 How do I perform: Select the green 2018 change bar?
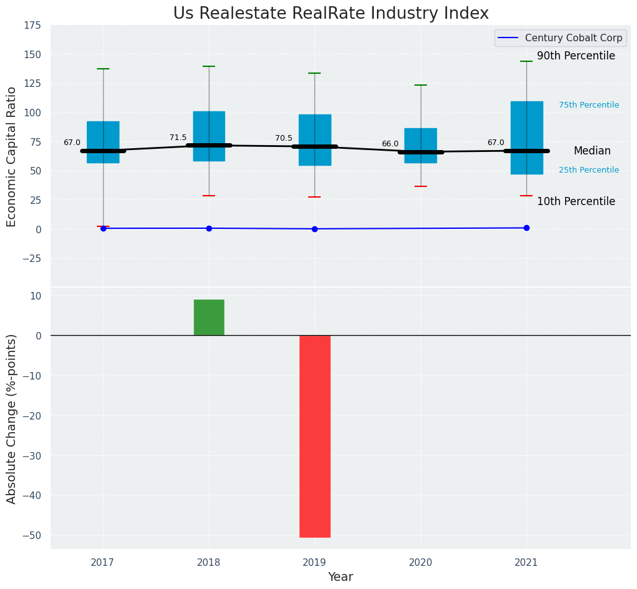click(x=209, y=318)
